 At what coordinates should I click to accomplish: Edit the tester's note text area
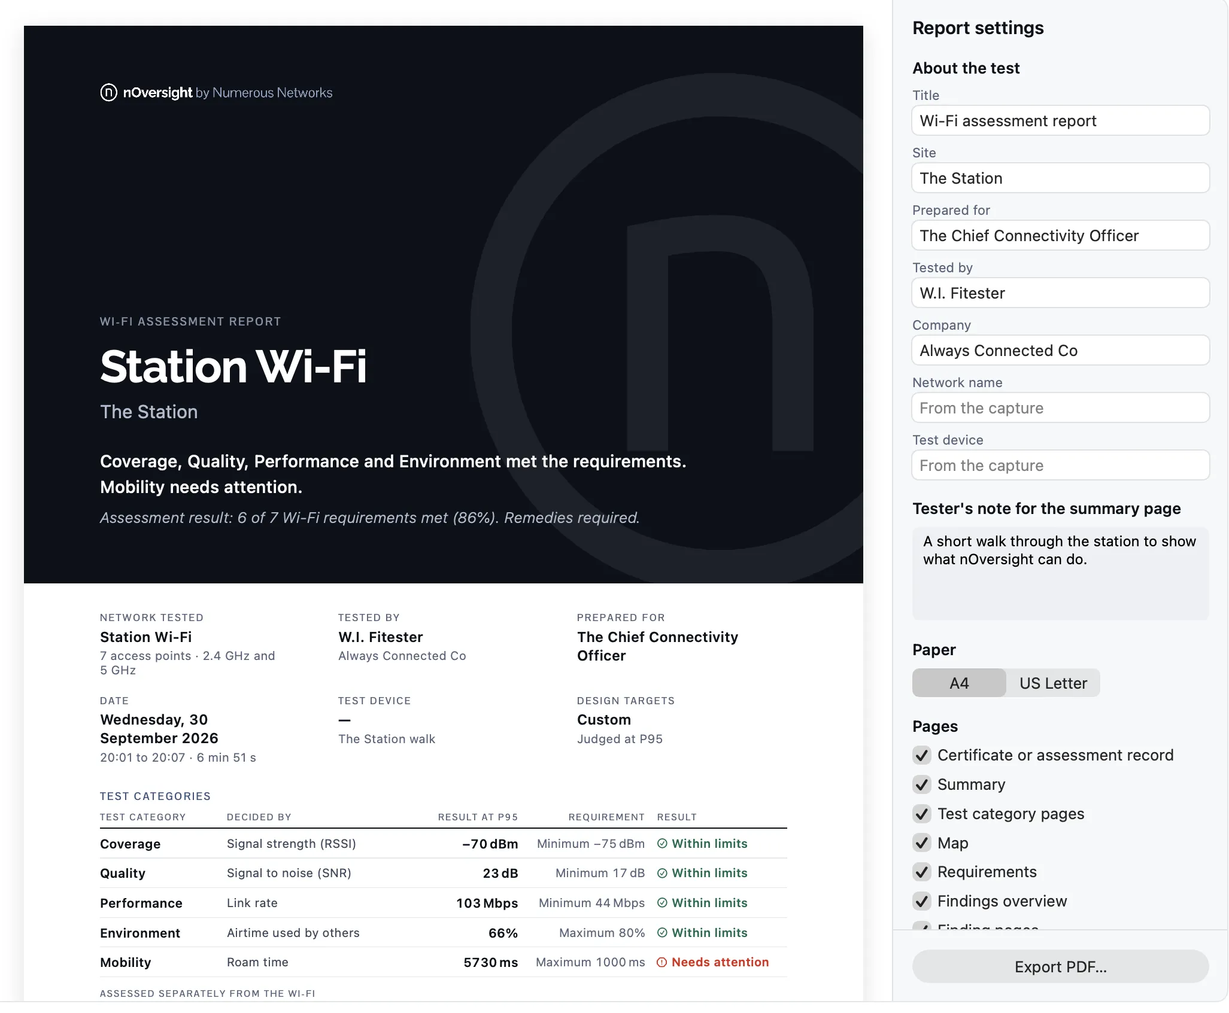pyautogui.click(x=1060, y=573)
